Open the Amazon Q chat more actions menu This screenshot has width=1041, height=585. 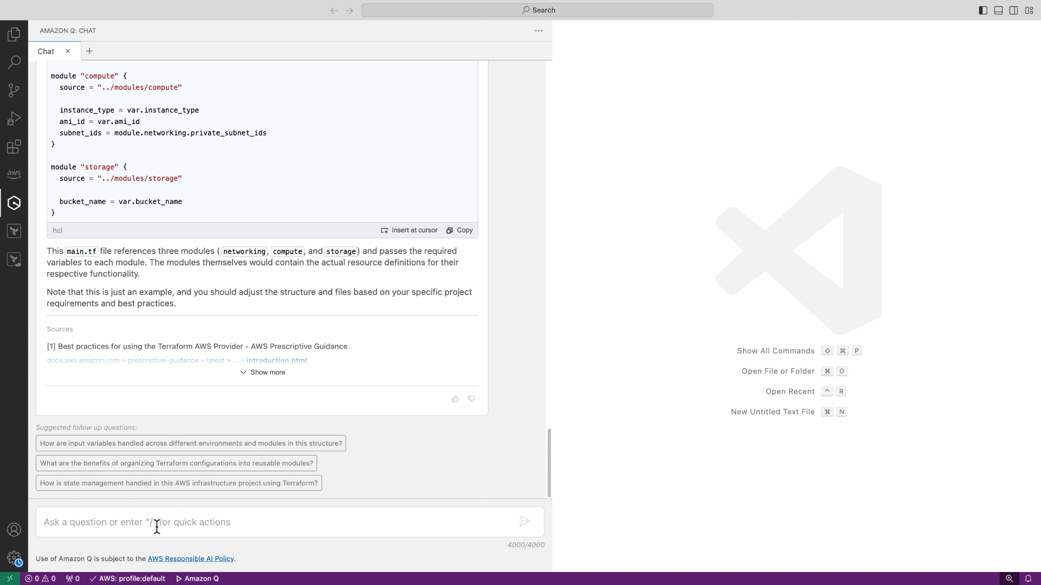tap(538, 31)
